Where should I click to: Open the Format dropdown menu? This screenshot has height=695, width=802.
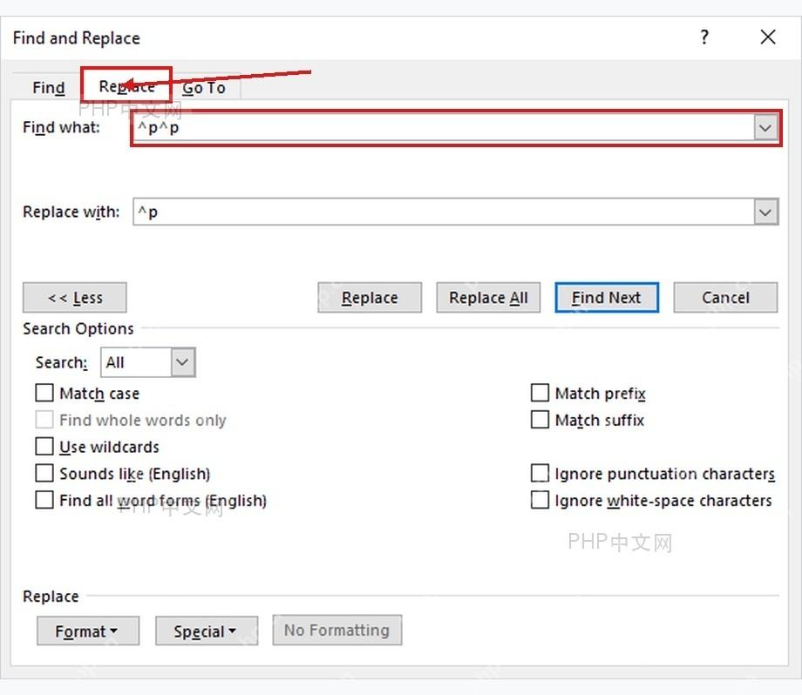point(88,631)
